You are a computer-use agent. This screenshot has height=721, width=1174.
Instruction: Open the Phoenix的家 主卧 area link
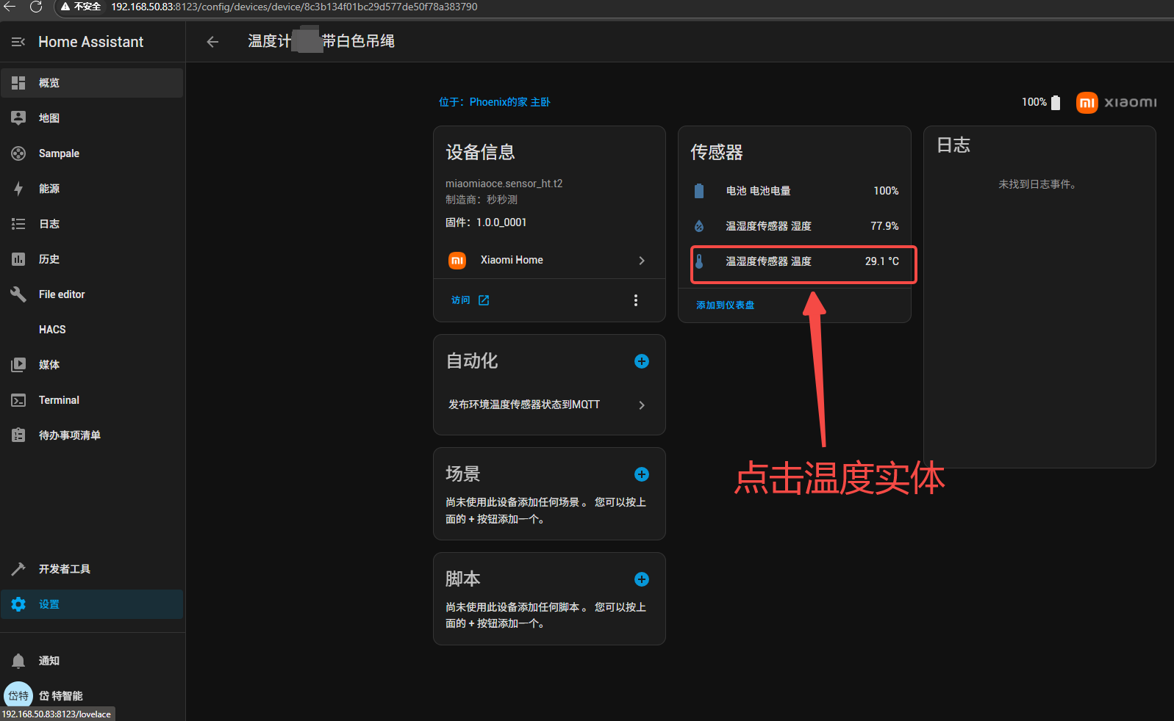tap(495, 102)
